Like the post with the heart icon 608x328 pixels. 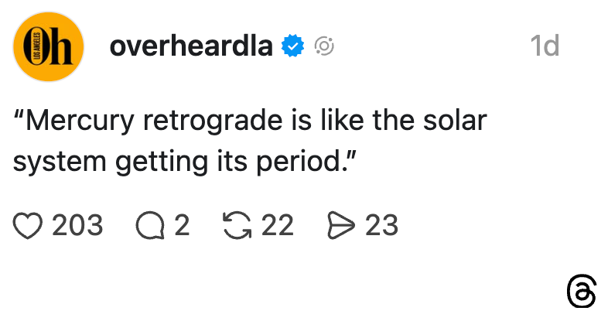tap(27, 225)
